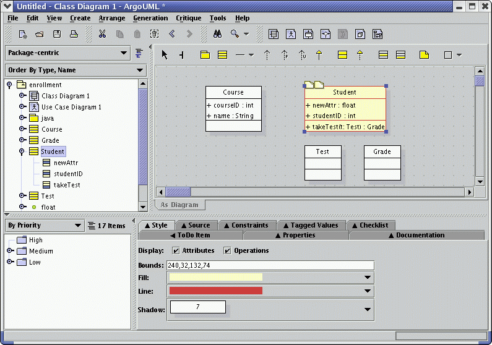Cut selection with the scissors icon
The width and height of the screenshot is (492, 345).
[x=102, y=34]
